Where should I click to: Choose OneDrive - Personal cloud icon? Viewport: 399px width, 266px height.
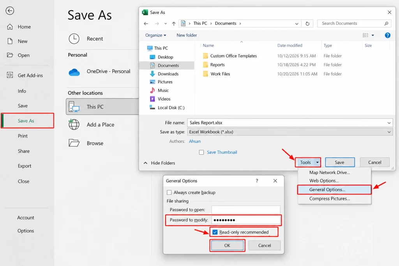click(74, 72)
